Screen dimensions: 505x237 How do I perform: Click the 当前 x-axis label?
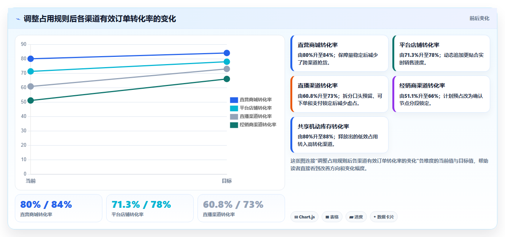click(x=31, y=181)
